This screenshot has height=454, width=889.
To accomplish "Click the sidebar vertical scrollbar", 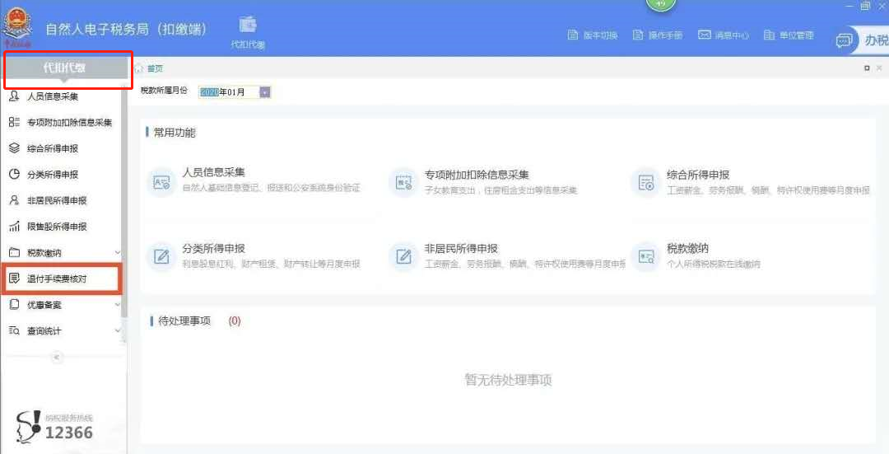I will coord(124,206).
